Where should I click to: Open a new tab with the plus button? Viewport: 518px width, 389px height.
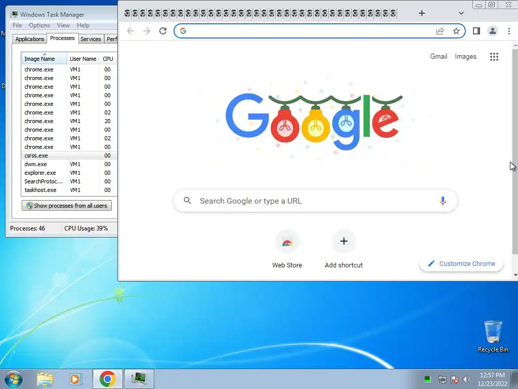[x=422, y=13]
